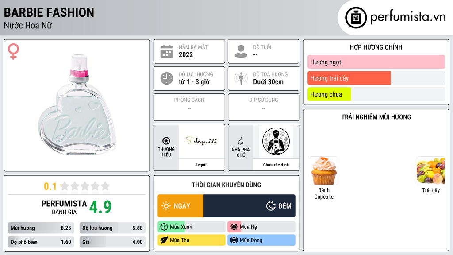This screenshot has width=453, height=255.
Task: Click the star badge brand icon
Action: point(166,141)
